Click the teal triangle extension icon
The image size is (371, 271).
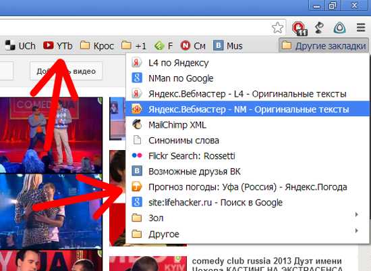point(339,28)
